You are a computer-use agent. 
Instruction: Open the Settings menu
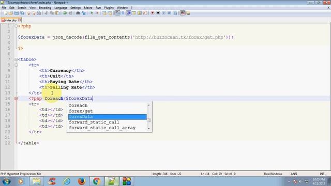(x=76, y=8)
